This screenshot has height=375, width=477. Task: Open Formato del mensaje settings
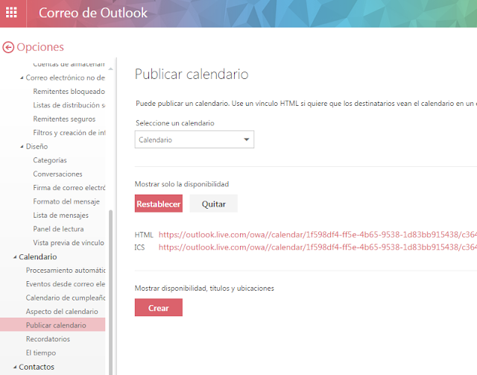coord(66,201)
